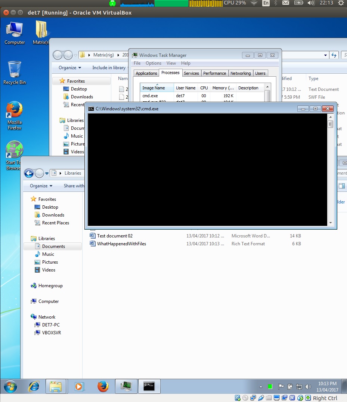The width and height of the screenshot is (347, 402).
Task: Switch to the Applications tab
Action: tap(146, 73)
